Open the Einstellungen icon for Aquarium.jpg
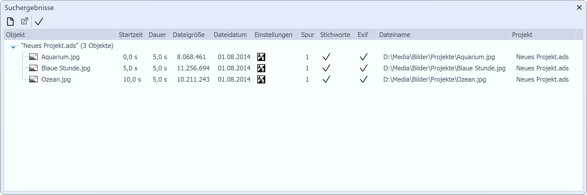The image size is (587, 195). pos(261,57)
